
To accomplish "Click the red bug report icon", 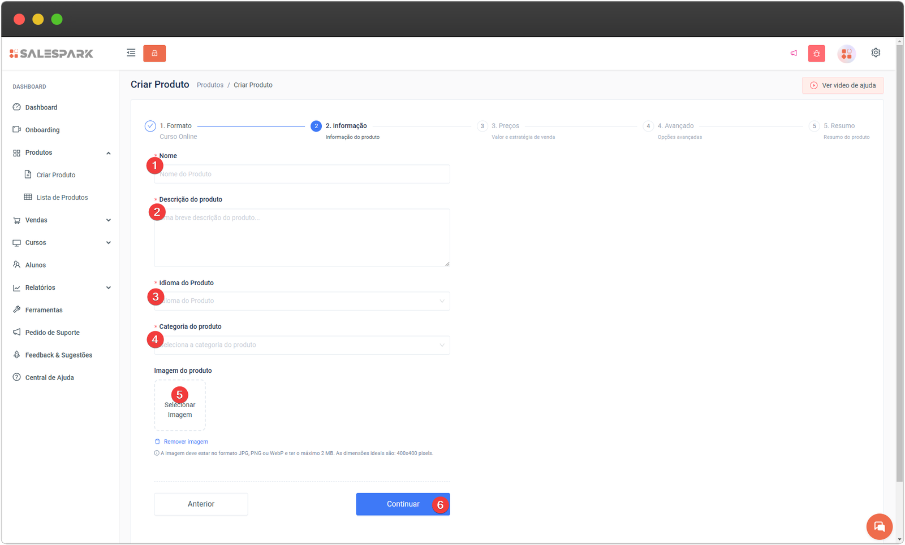I will click(x=816, y=54).
